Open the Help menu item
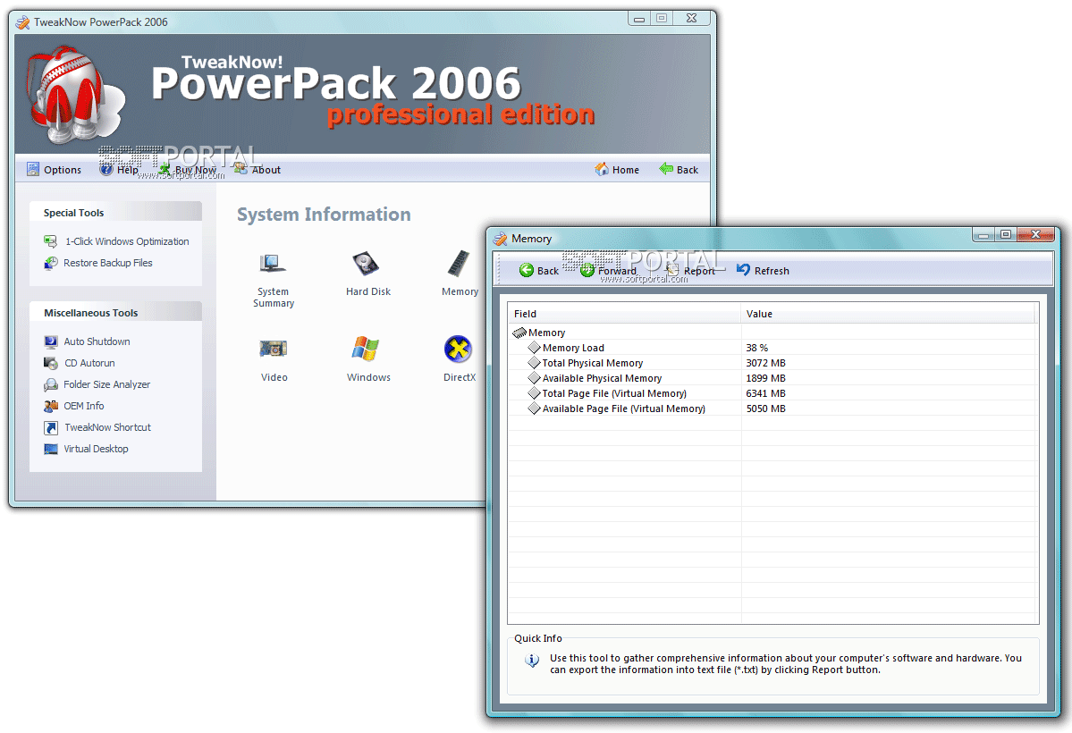The image size is (1072, 733). coord(119,170)
